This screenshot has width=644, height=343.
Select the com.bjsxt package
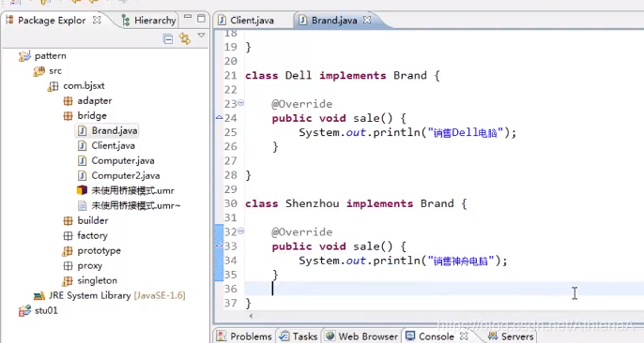[84, 85]
